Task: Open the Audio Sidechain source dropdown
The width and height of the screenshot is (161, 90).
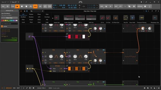Action: [69, 19]
